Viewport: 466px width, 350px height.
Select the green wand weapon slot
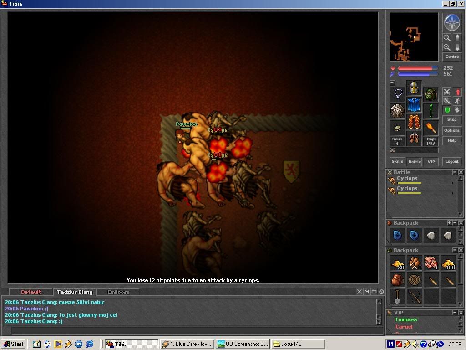(431, 111)
